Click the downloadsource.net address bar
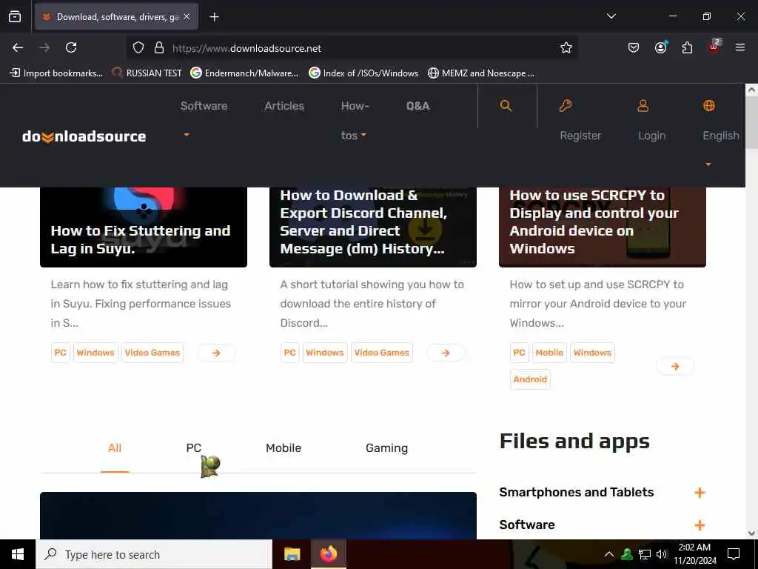The image size is (758, 569). pos(352,48)
